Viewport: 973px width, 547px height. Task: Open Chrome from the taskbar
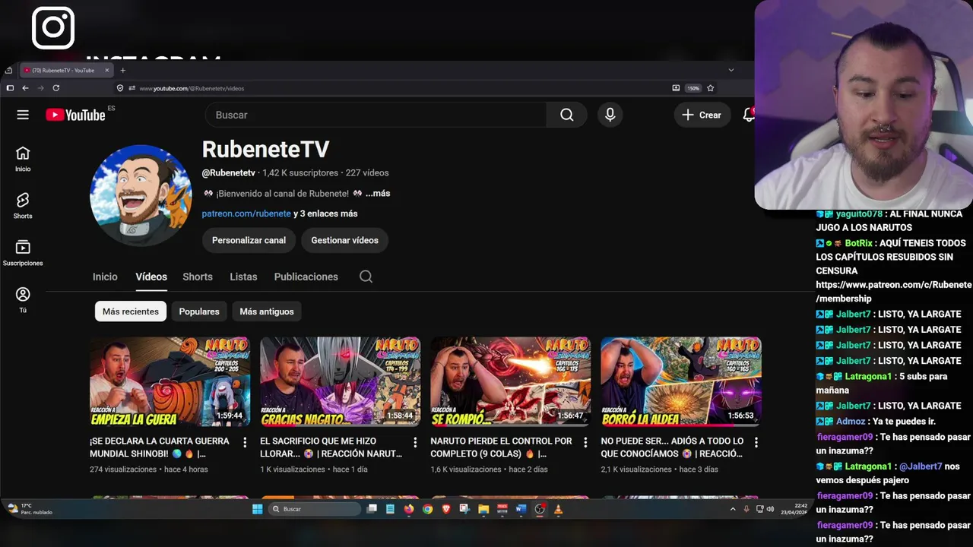tap(427, 509)
